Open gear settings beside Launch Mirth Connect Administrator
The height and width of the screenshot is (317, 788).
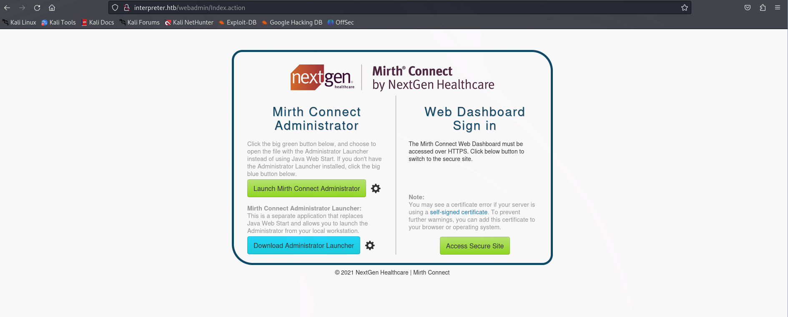376,188
